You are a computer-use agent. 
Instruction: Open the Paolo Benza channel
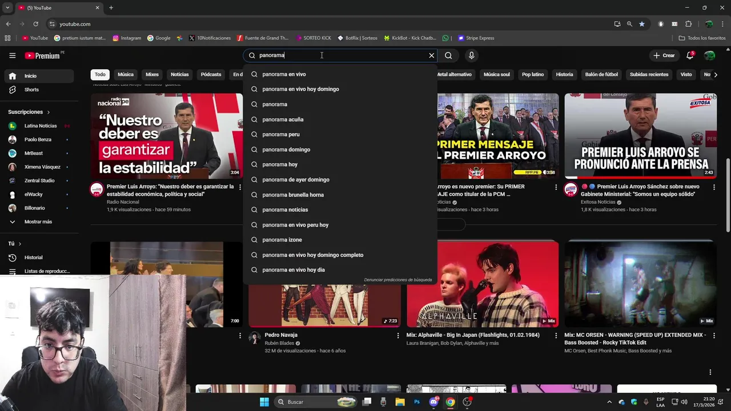click(x=39, y=139)
